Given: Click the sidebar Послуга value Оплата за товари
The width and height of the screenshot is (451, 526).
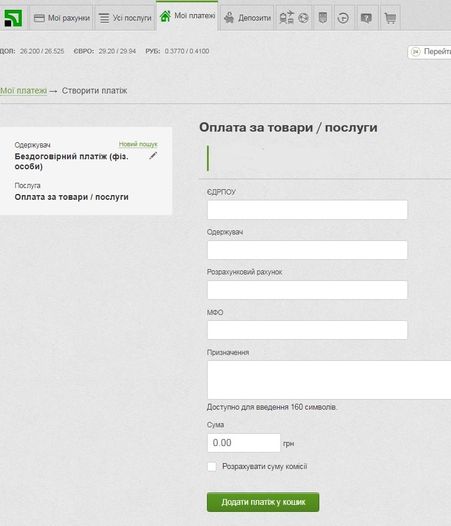Looking at the screenshot, I should pyautogui.click(x=72, y=197).
